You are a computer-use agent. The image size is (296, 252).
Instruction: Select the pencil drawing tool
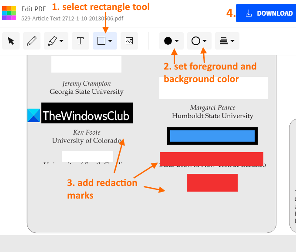[x=32, y=41]
